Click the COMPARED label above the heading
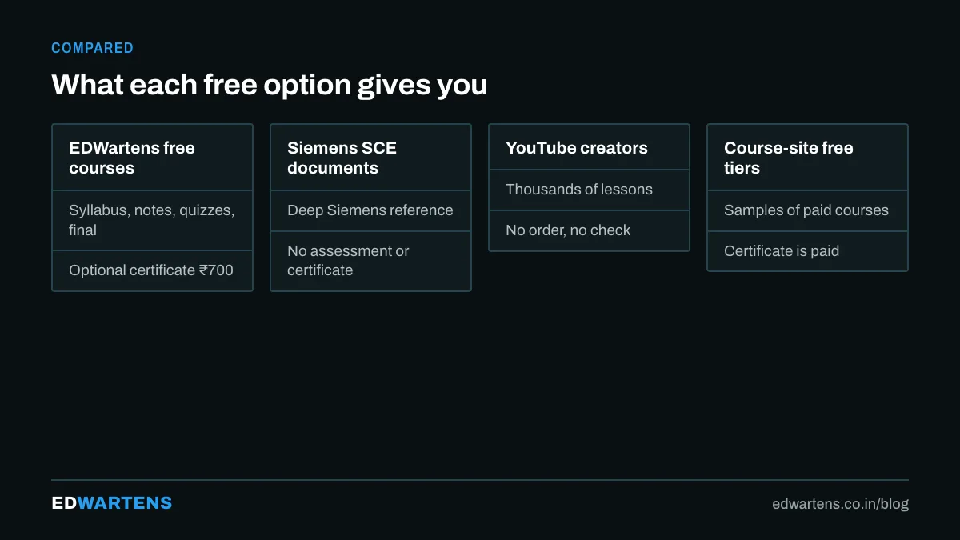960x540 pixels. point(92,48)
